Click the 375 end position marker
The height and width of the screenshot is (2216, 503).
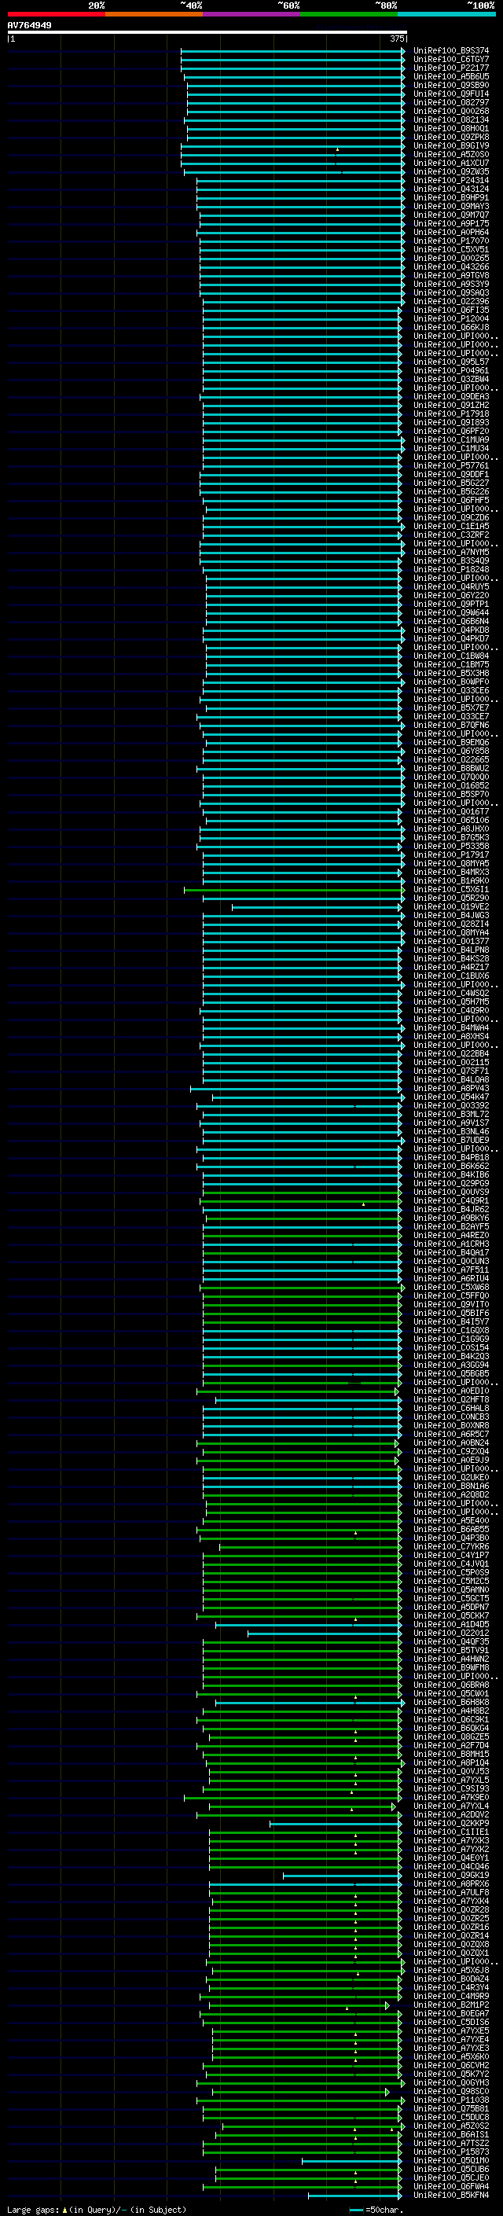[x=397, y=39]
